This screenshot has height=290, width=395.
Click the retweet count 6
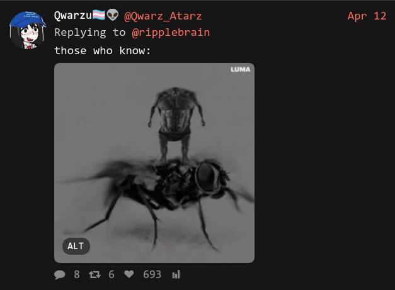click(x=112, y=274)
